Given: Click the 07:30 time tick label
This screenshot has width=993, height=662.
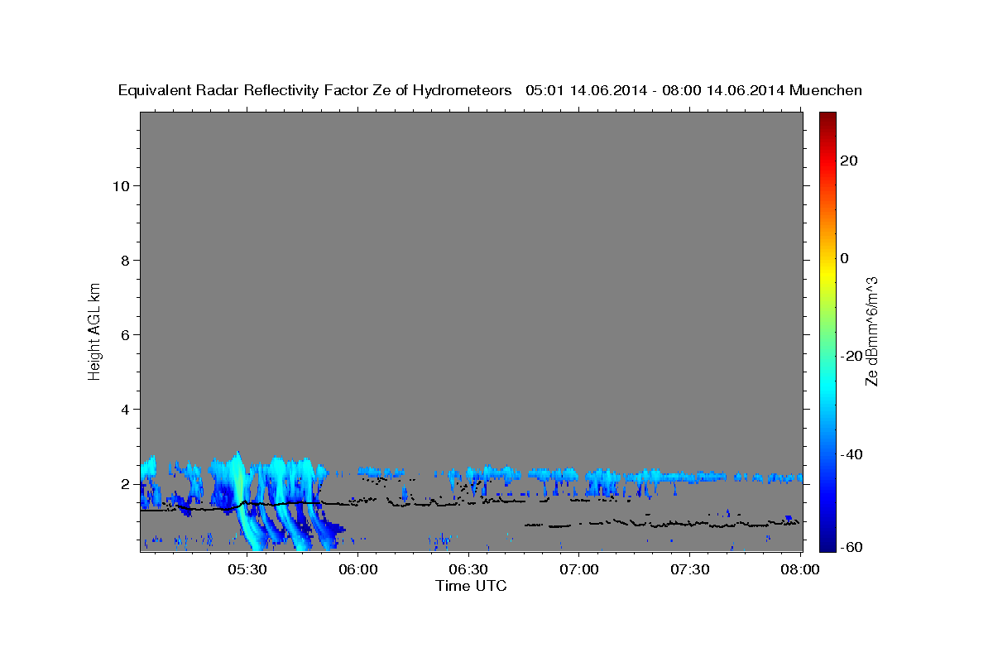Looking at the screenshot, I should [689, 570].
